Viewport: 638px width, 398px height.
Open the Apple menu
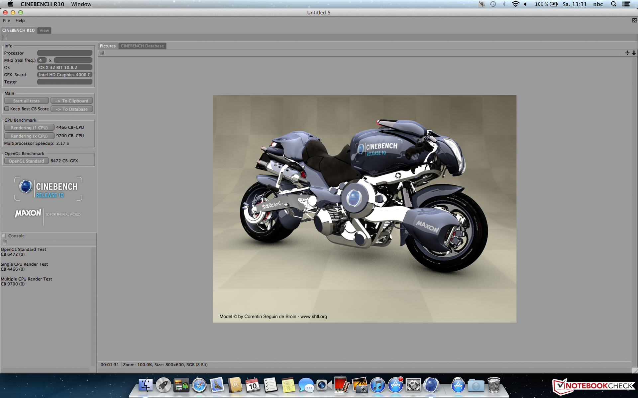pyautogui.click(x=10, y=4)
